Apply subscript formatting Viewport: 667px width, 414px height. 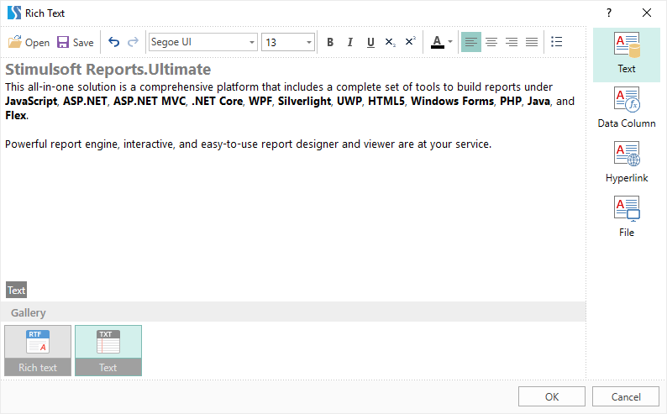click(390, 42)
